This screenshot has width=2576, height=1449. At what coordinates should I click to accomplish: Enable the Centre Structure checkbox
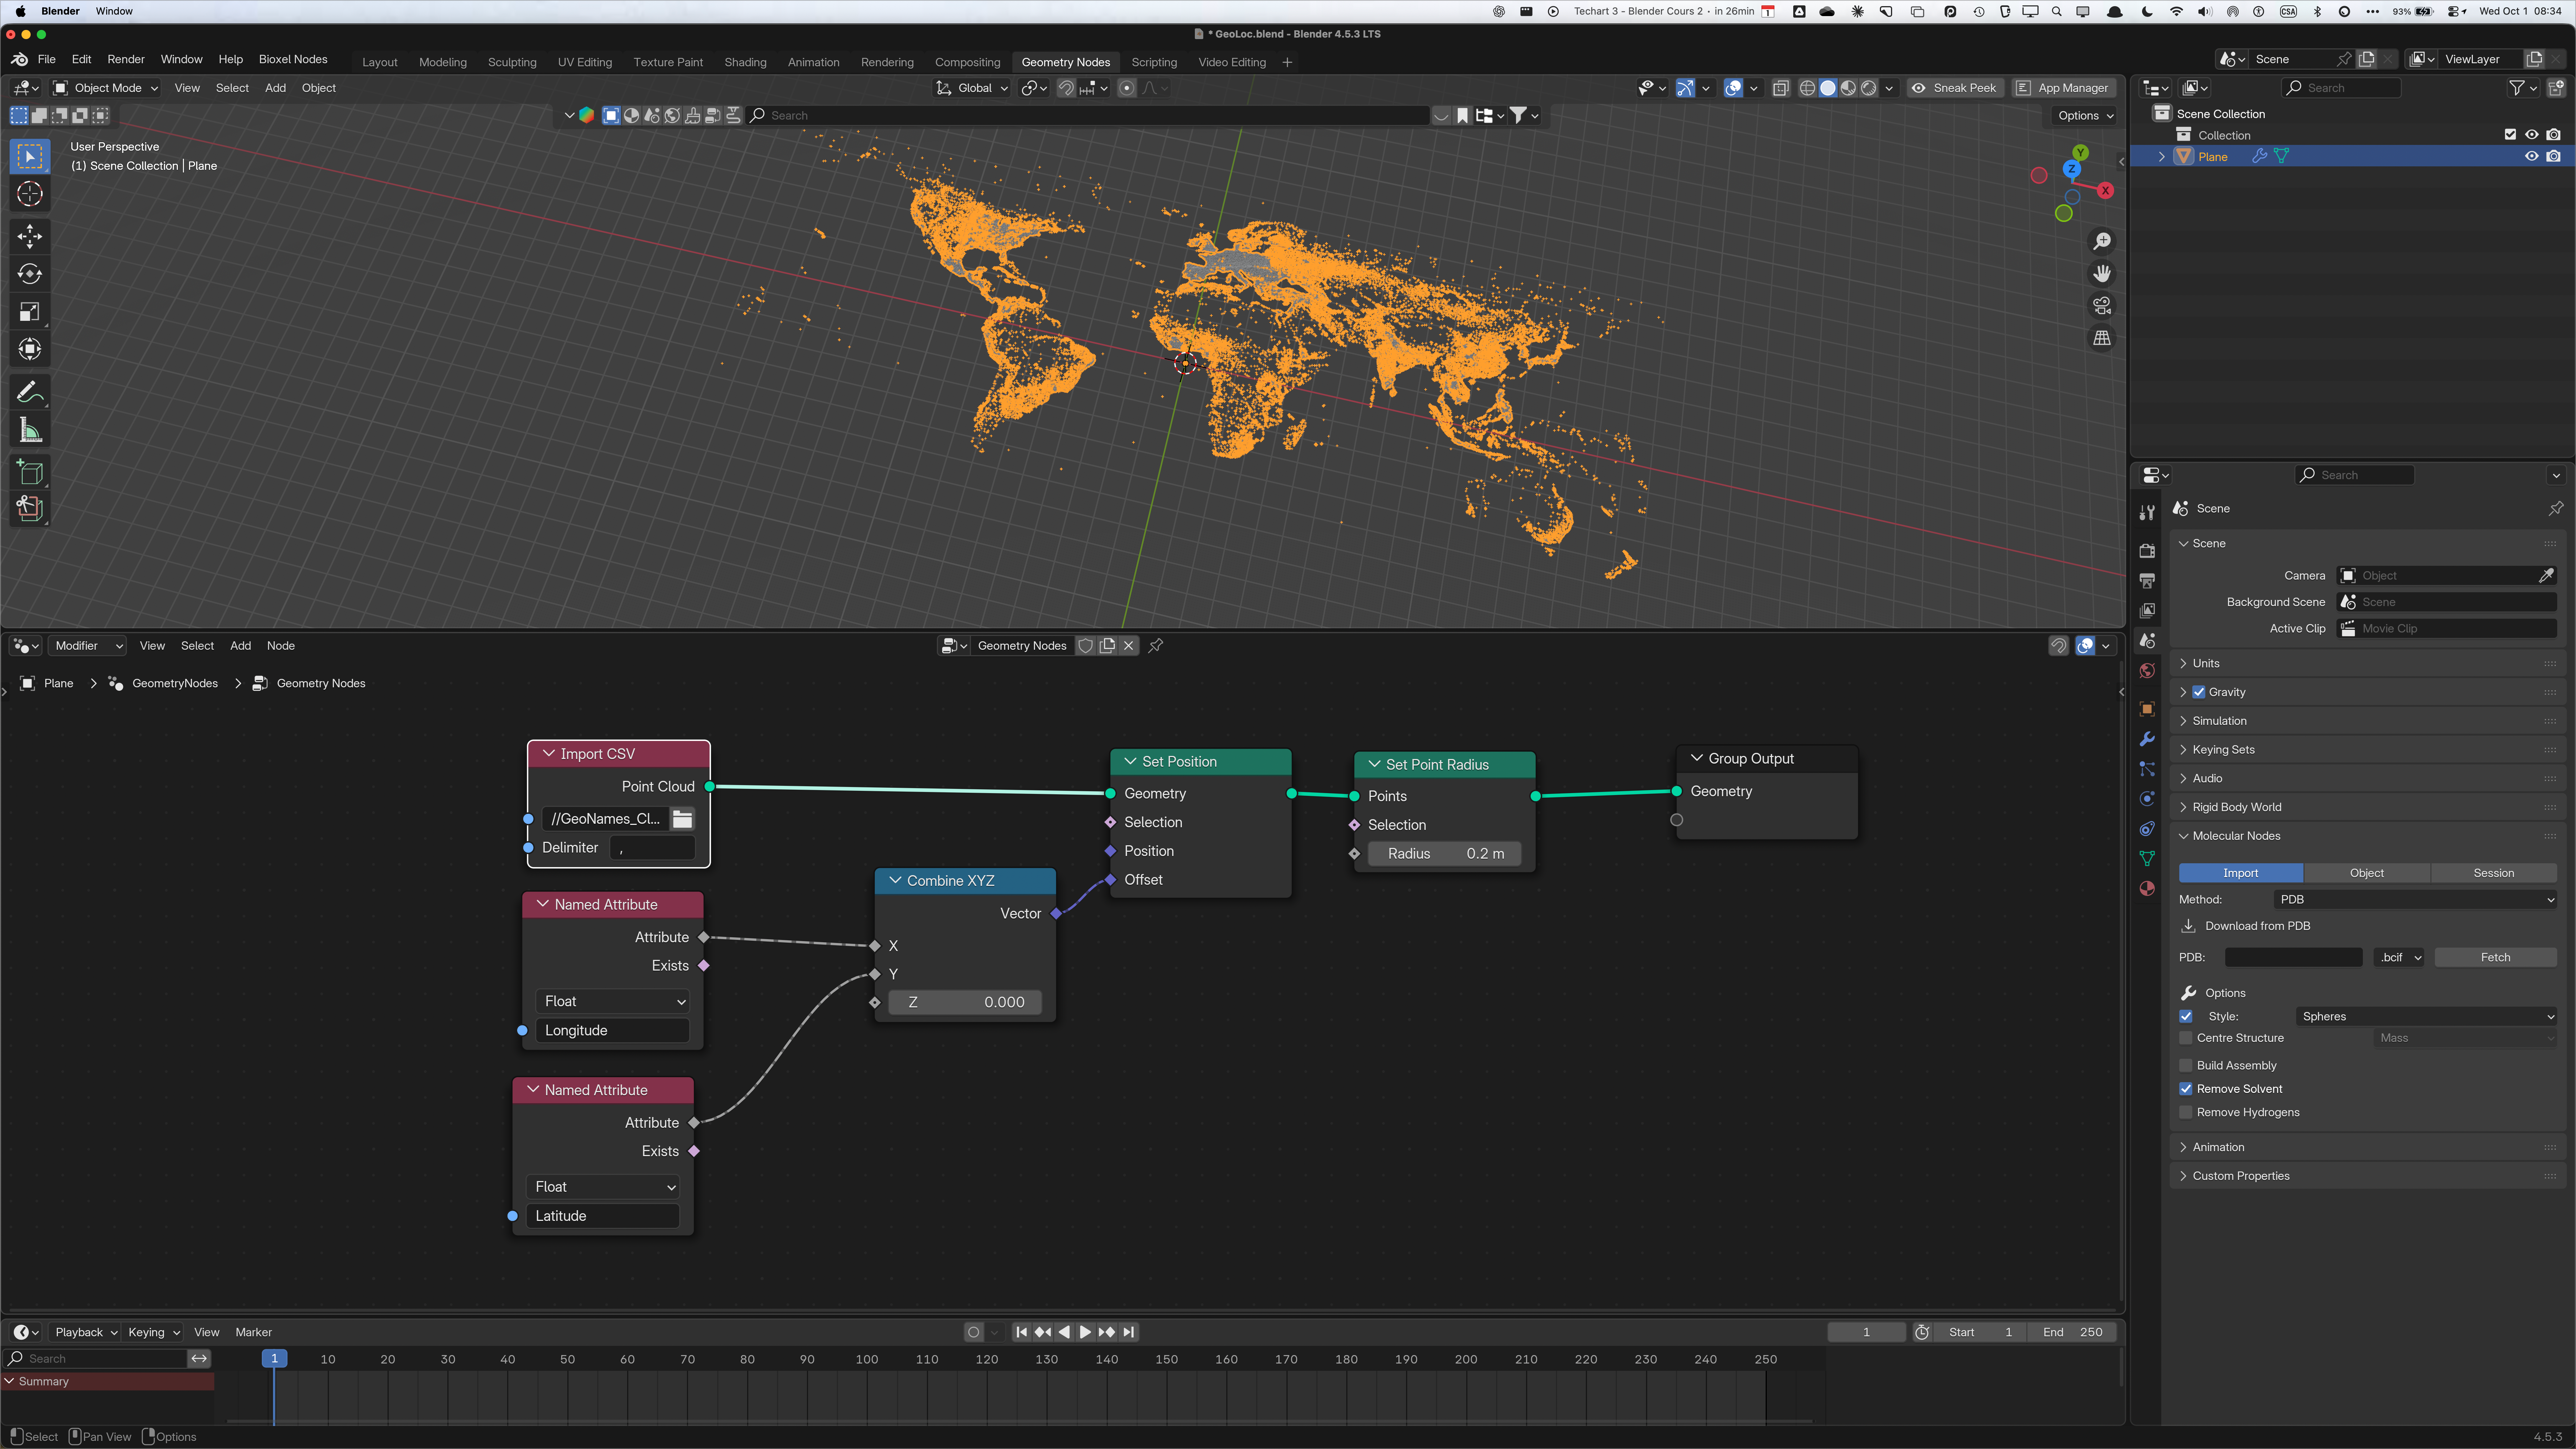click(x=2186, y=1038)
